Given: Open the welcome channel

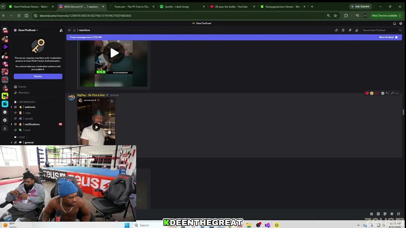Looking at the screenshot, I should (38, 107).
